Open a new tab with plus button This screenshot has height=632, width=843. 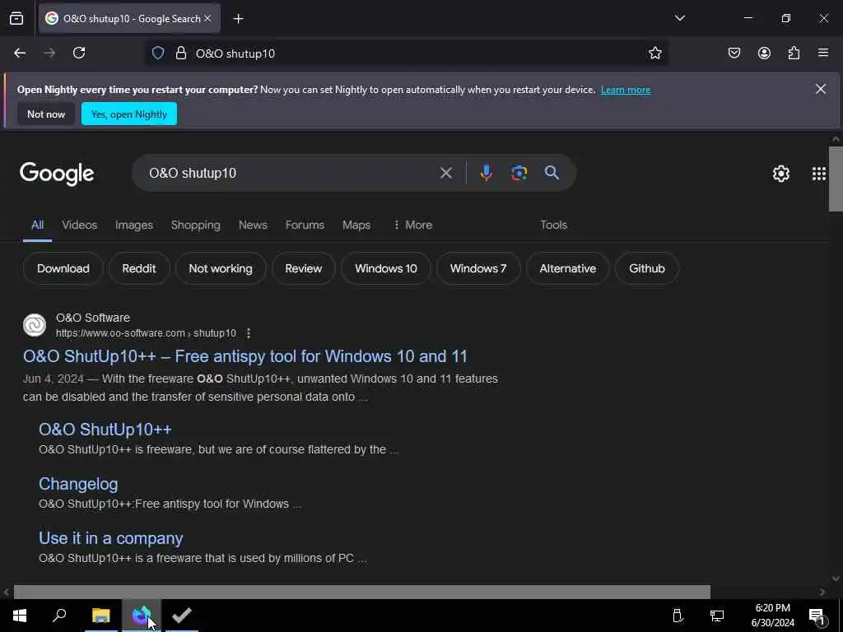click(238, 19)
